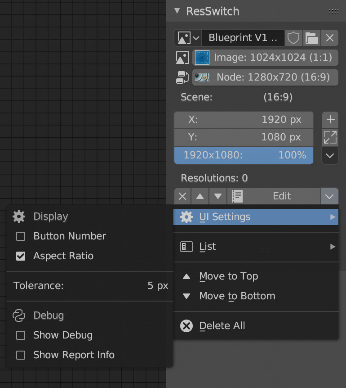Move resolution down with the down-triangle icon
346x388 pixels.
pyautogui.click(x=218, y=196)
